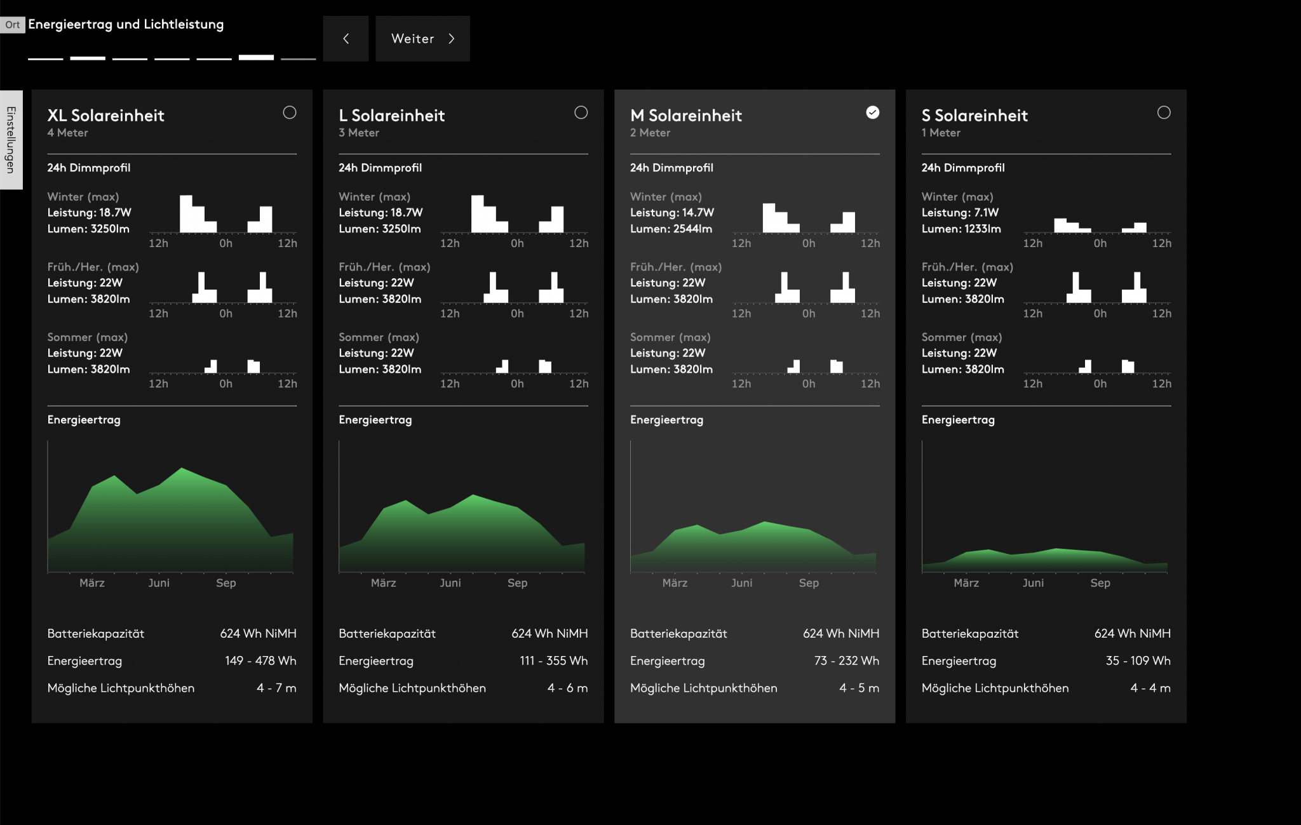Select the L Solareinheit radio button
1301x825 pixels.
pyautogui.click(x=581, y=112)
